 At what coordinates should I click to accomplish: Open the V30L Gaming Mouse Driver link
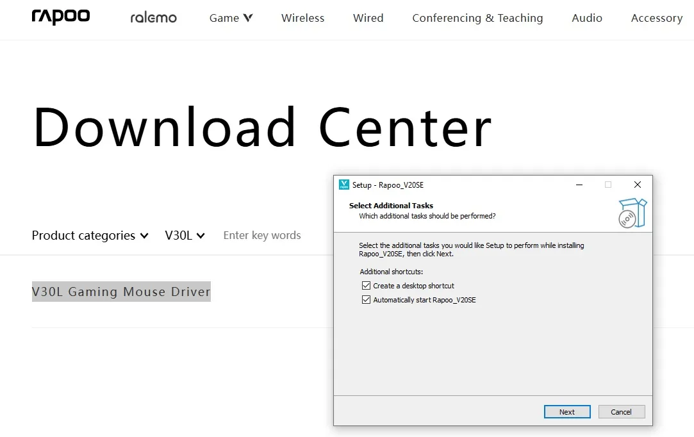point(121,292)
